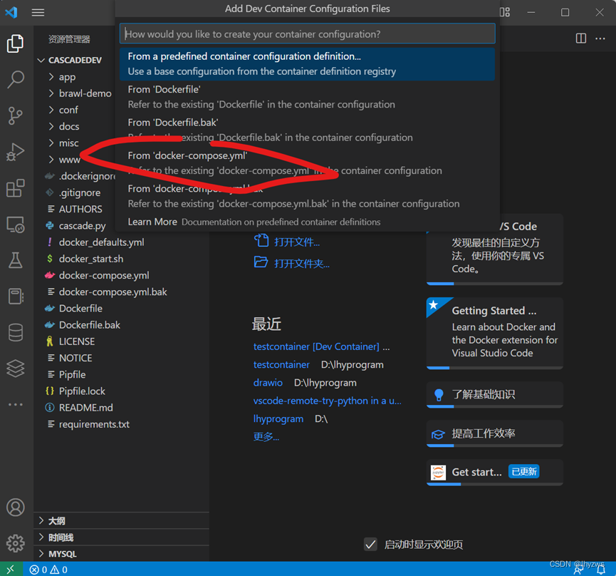Open README.md file

pyautogui.click(x=85, y=407)
